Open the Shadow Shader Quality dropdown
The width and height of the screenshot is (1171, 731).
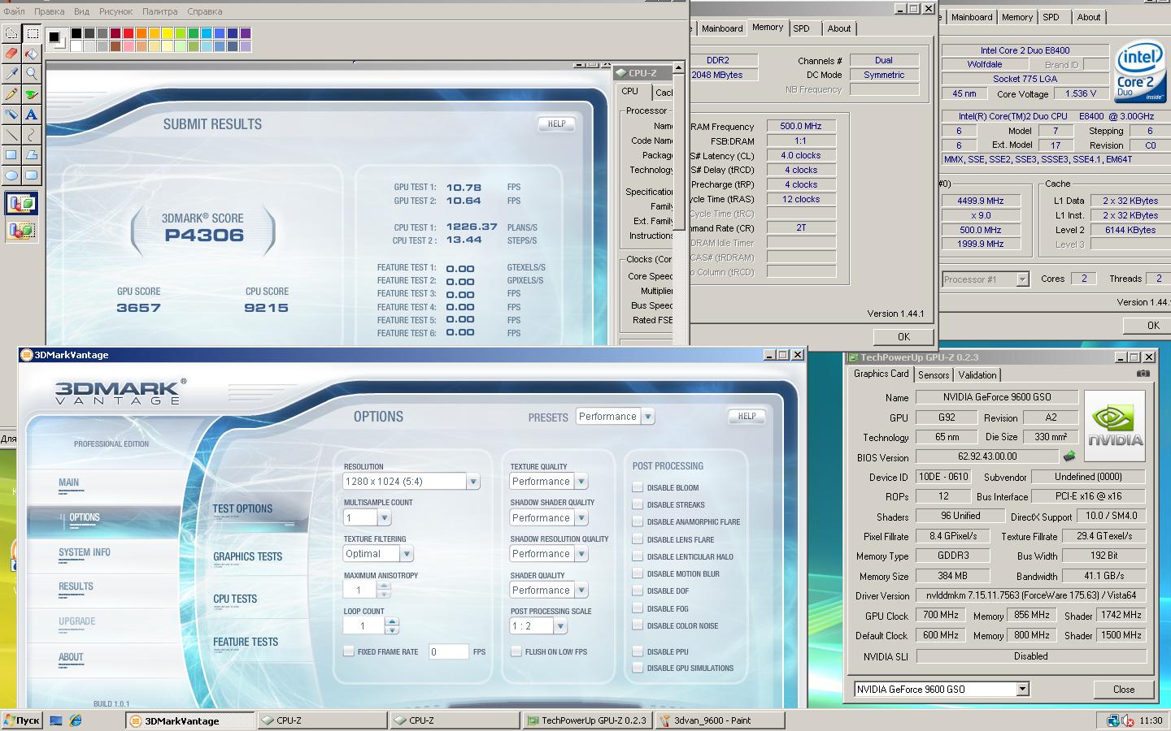[581, 517]
